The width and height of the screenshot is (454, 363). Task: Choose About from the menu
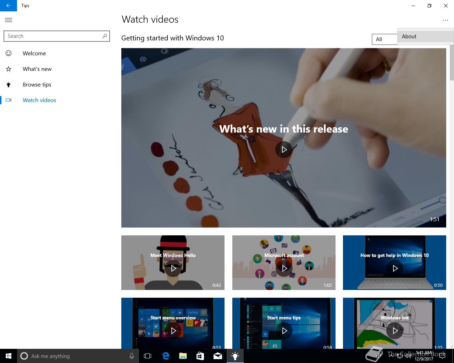coord(425,37)
